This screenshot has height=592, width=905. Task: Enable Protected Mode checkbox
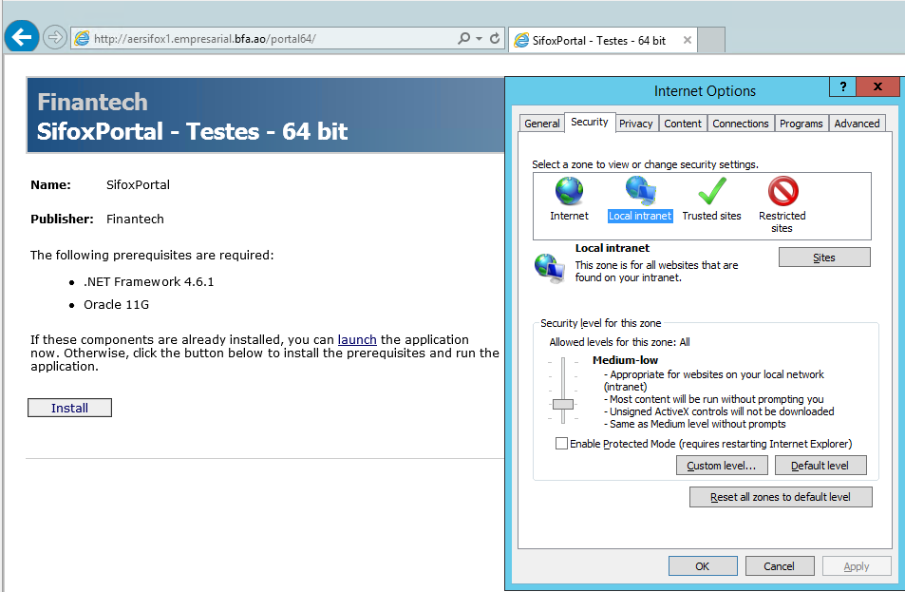click(x=561, y=444)
